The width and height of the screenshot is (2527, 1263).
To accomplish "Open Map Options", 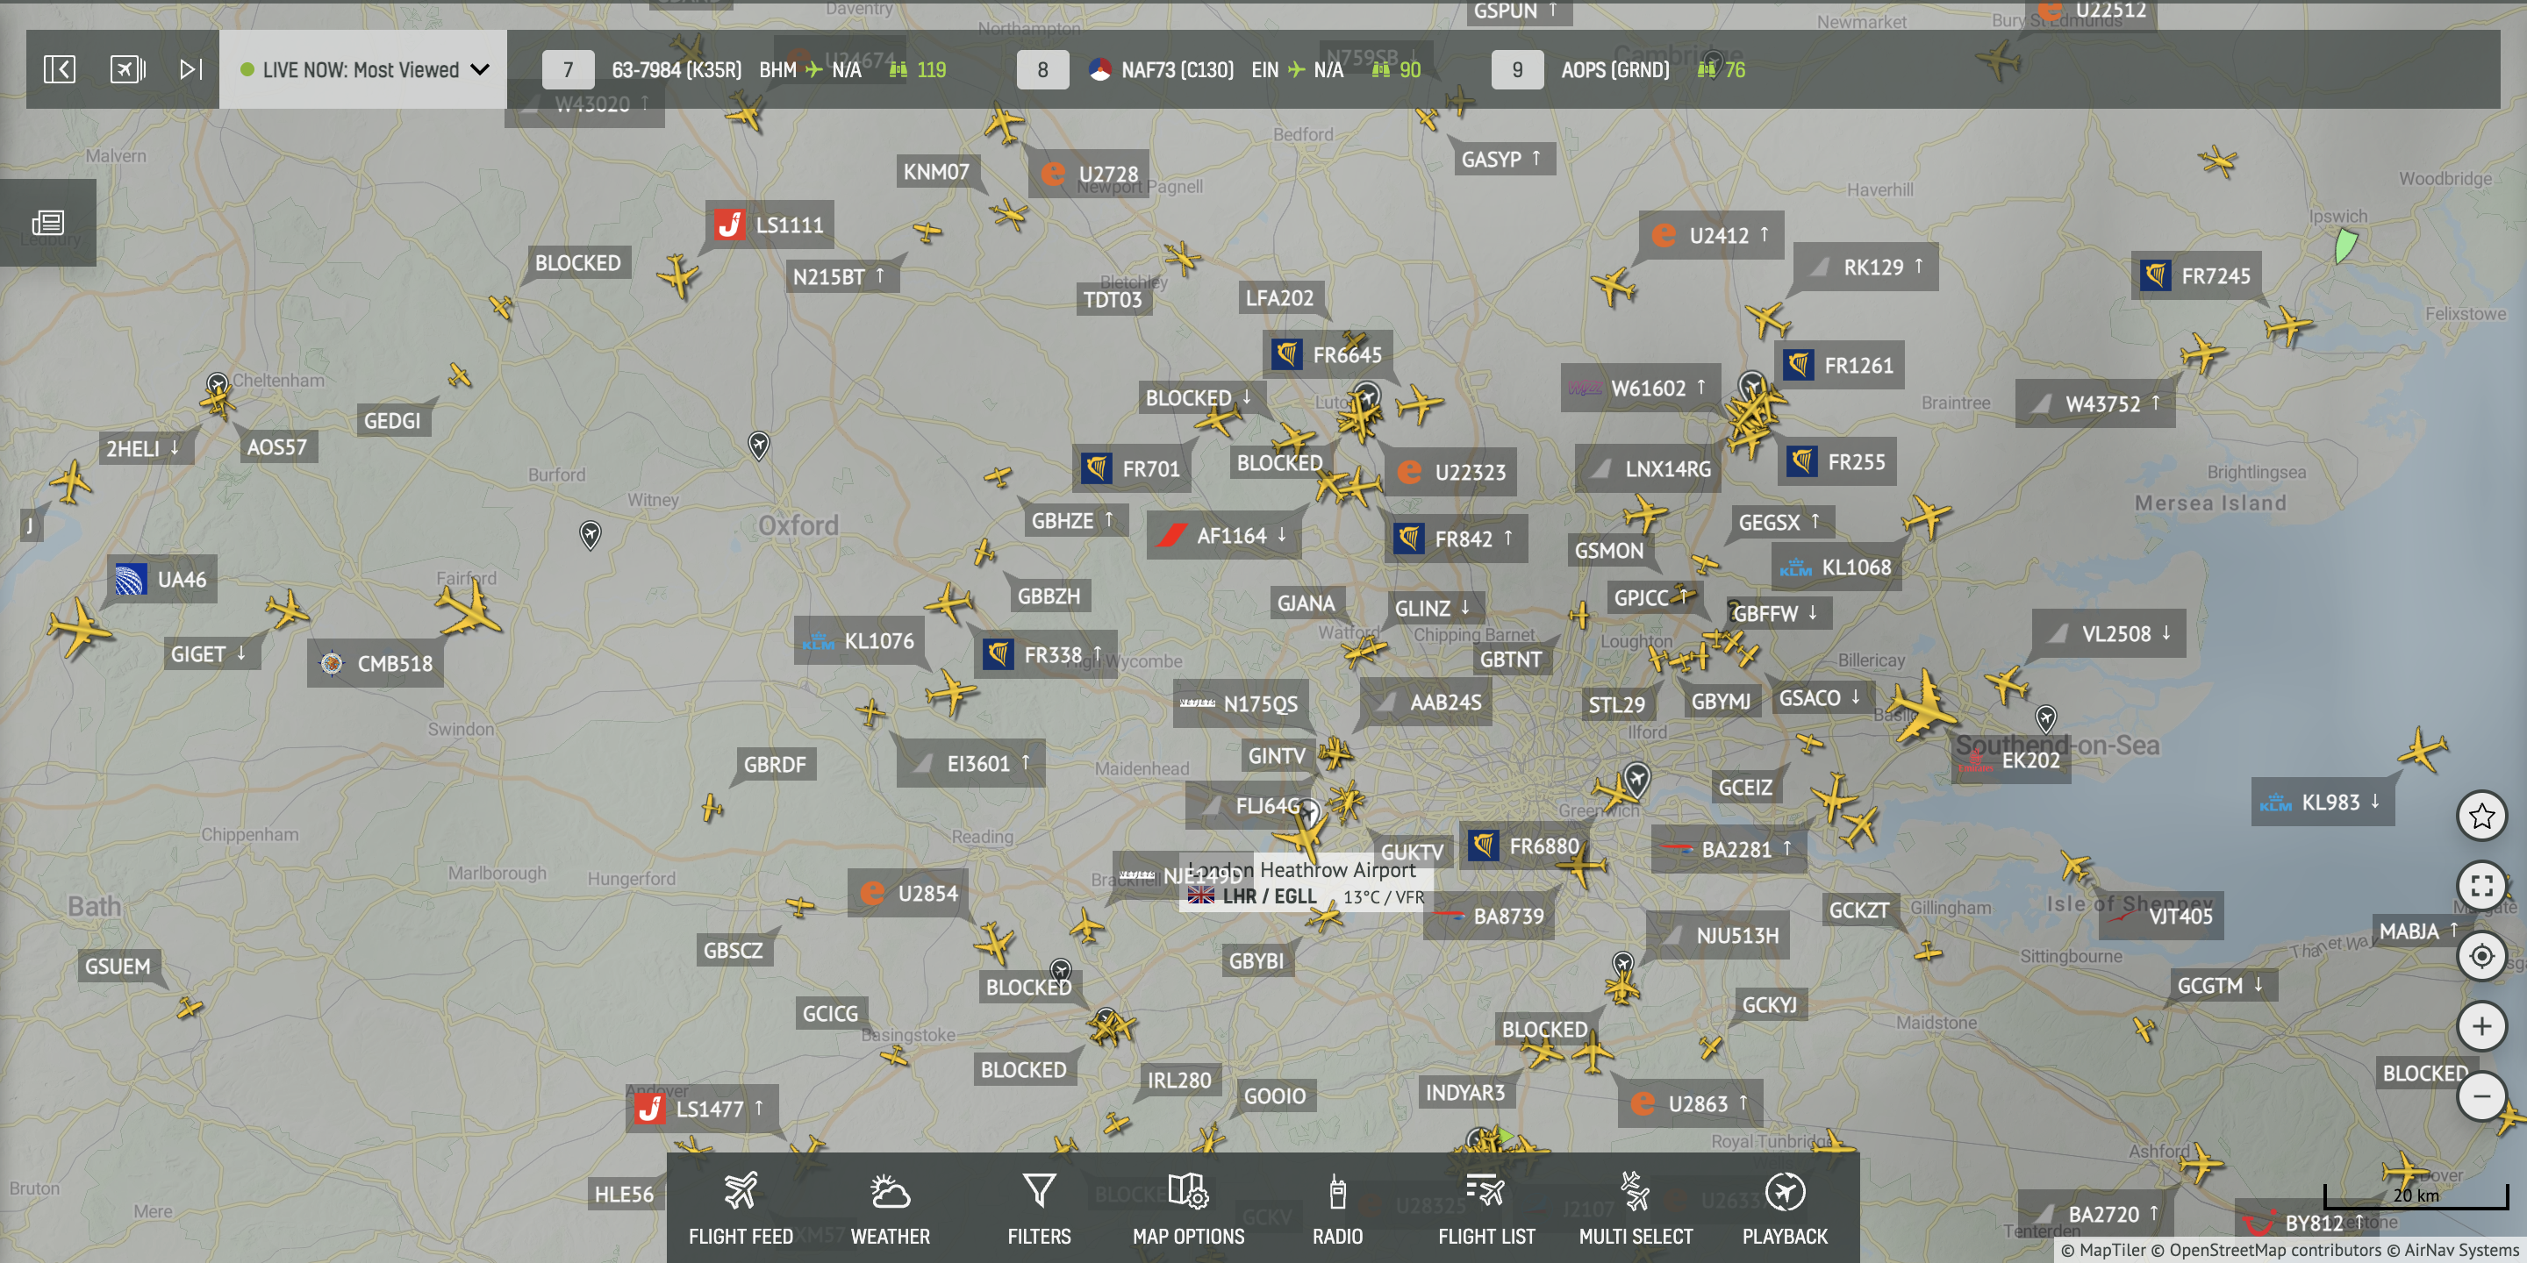I will (x=1188, y=1208).
